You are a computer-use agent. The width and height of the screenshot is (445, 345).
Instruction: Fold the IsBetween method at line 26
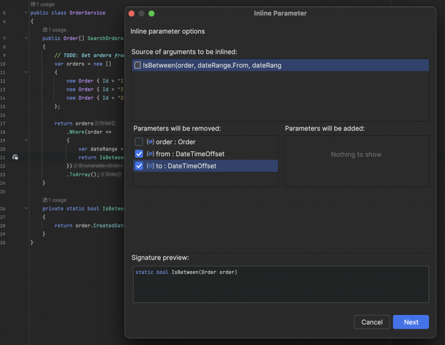[26, 208]
